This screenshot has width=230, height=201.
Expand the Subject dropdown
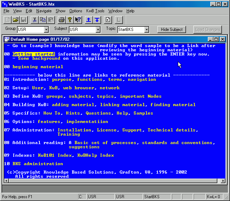[98, 30]
